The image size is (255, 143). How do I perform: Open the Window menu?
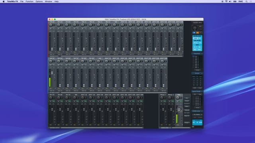49,2
